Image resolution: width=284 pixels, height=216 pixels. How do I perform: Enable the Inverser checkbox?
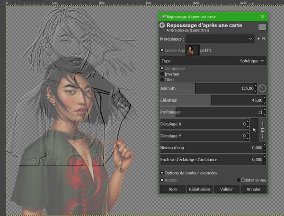click(x=162, y=74)
